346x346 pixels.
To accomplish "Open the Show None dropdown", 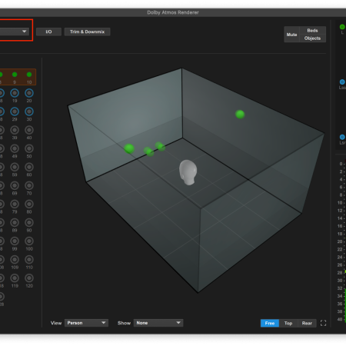I will pyautogui.click(x=158, y=323).
